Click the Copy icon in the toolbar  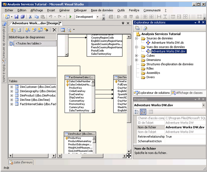[36, 17]
